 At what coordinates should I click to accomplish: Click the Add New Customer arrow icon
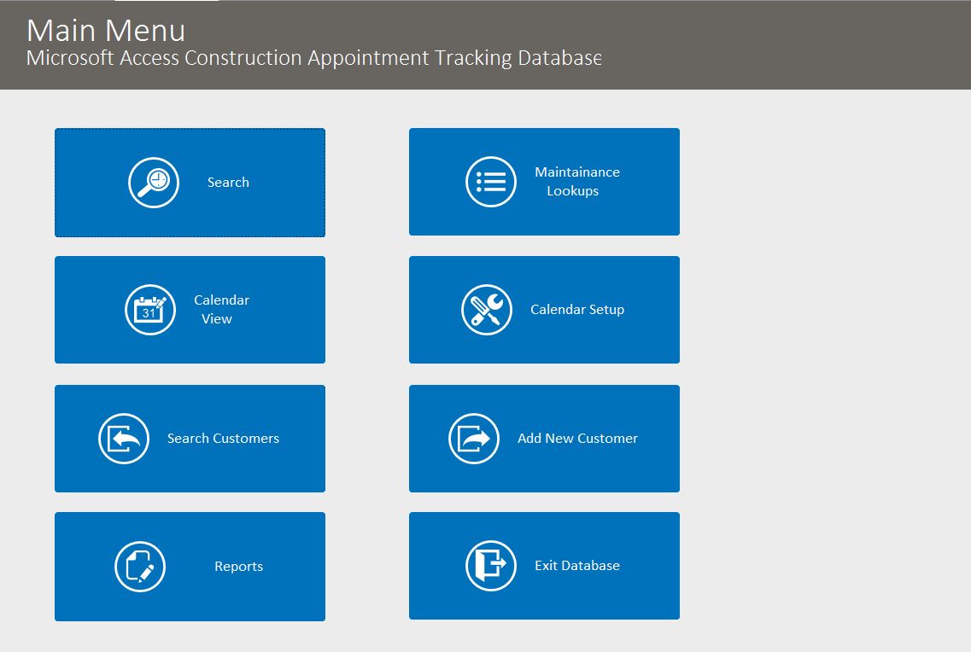point(474,439)
